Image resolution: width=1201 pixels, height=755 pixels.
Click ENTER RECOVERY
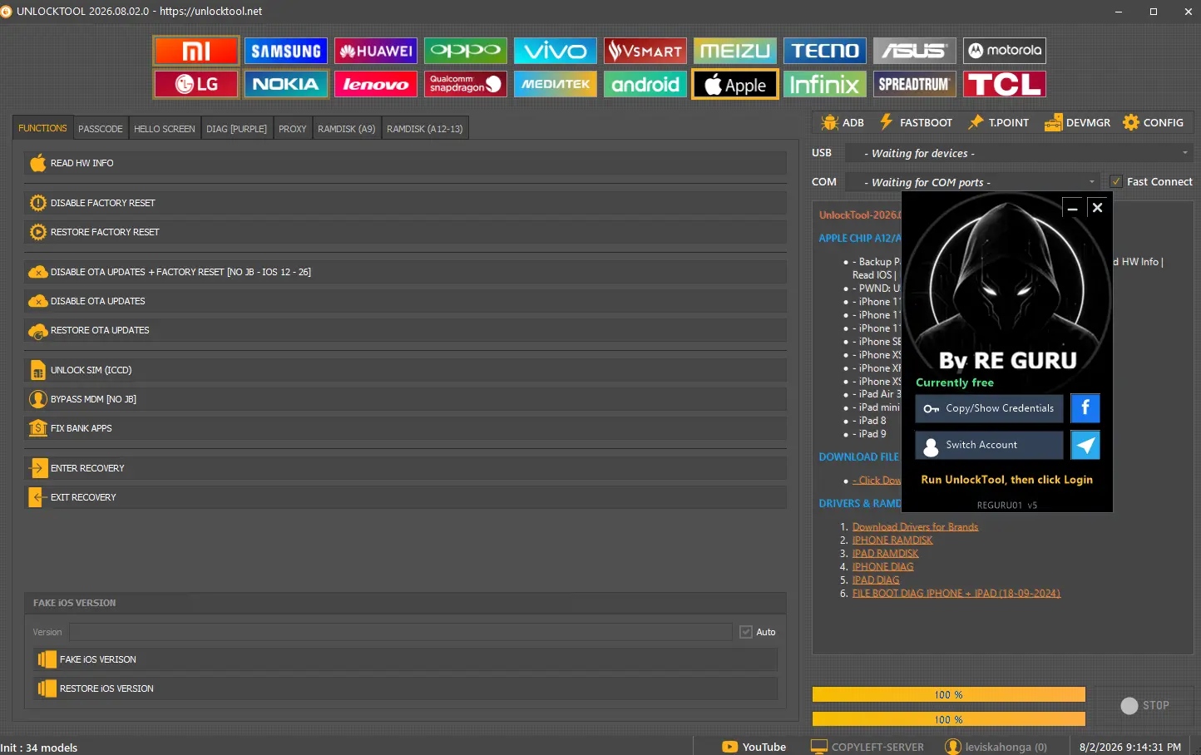coord(406,468)
